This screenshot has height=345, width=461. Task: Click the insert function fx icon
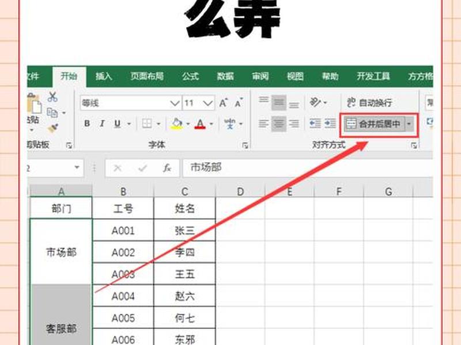pyautogui.click(x=167, y=168)
